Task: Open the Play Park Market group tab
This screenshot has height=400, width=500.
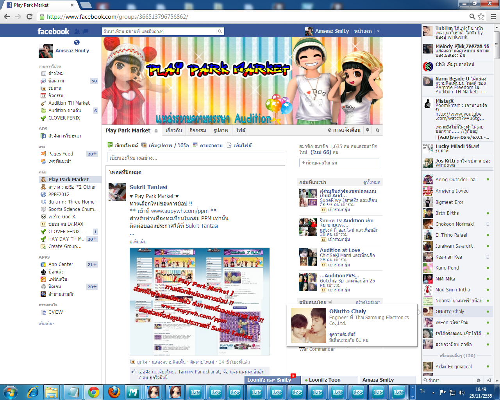Action: click(x=128, y=130)
